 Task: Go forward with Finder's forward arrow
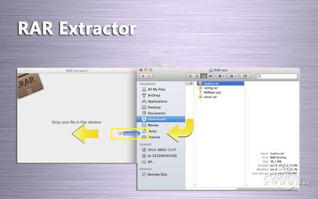149,76
